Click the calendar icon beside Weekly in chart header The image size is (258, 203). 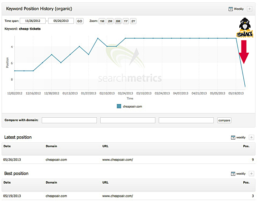pyautogui.click(x=231, y=9)
